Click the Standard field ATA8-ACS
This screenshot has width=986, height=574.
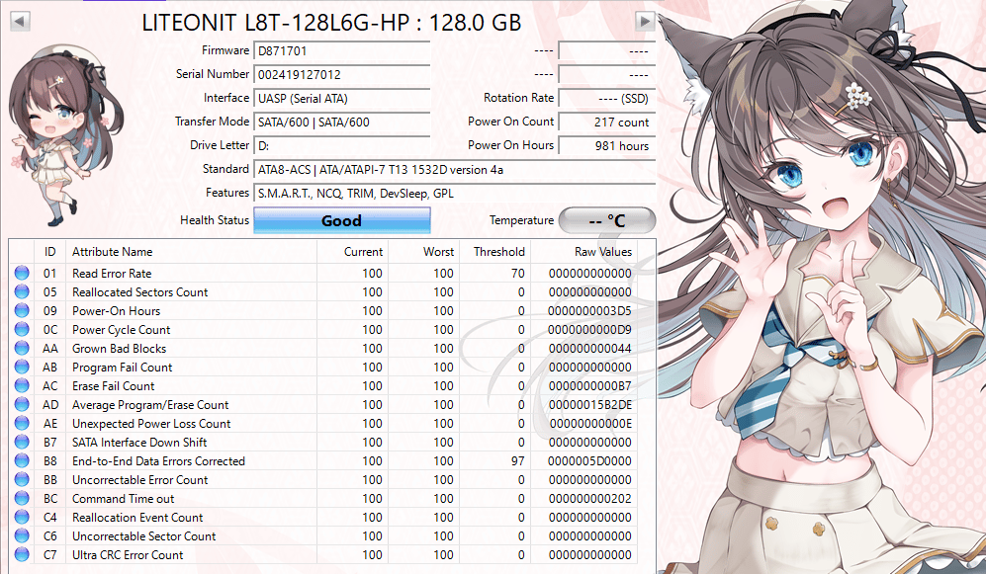[x=455, y=170]
